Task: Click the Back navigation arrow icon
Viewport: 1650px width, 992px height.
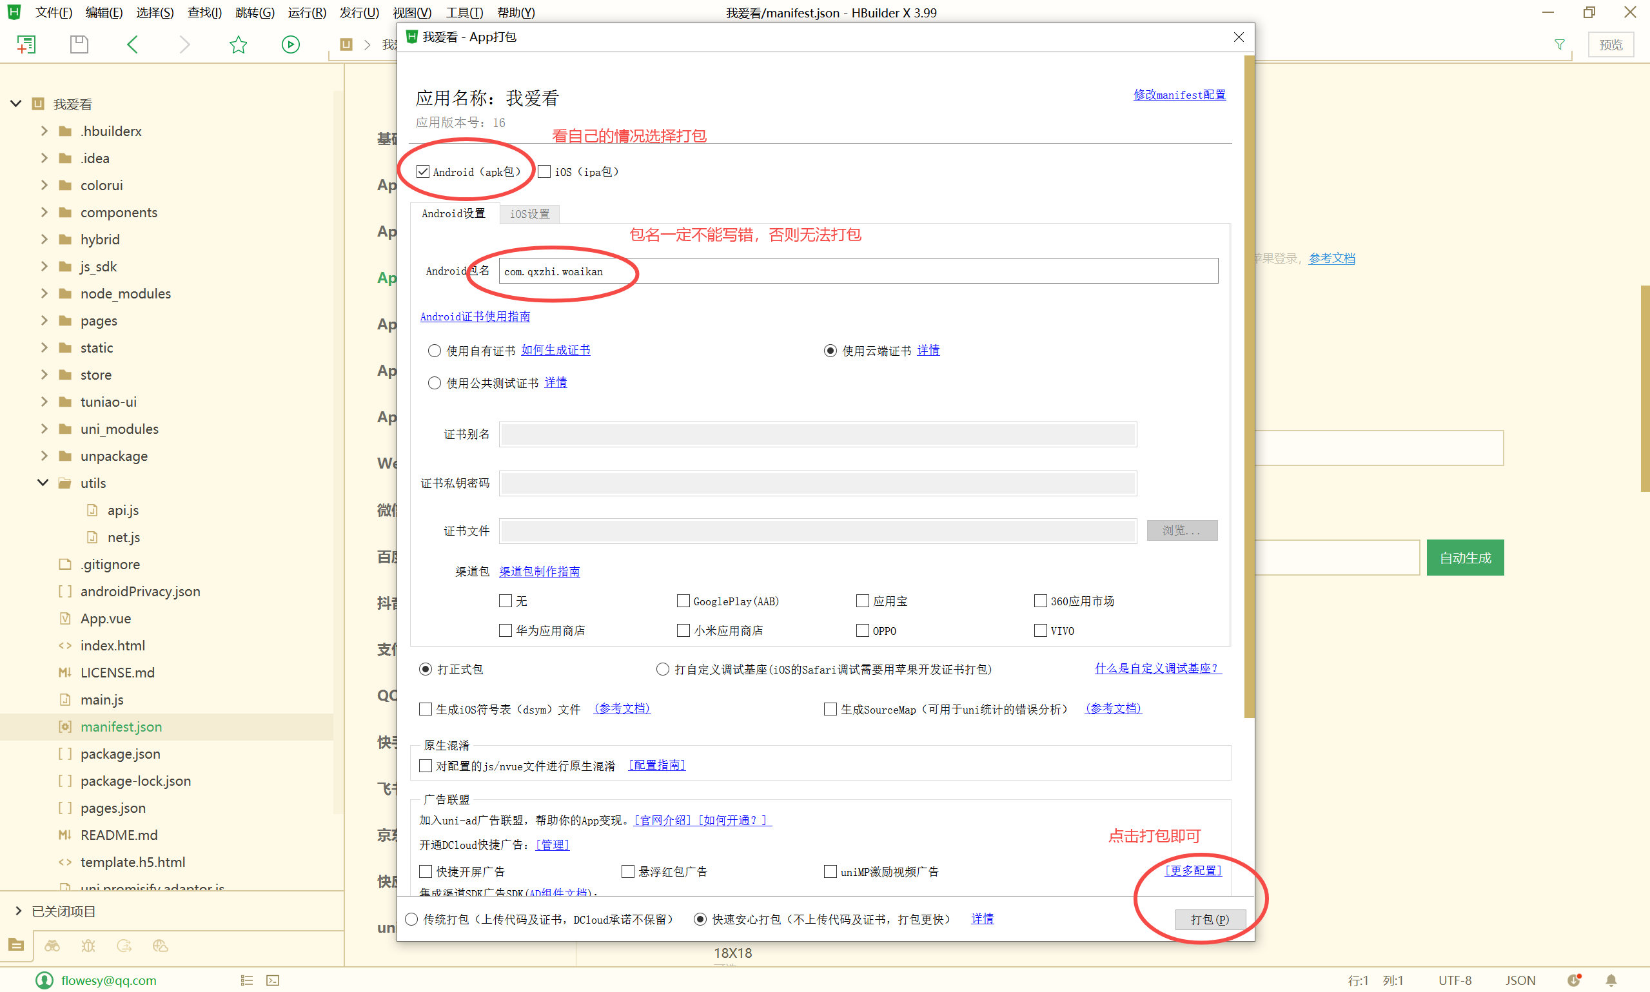Action: 132,44
